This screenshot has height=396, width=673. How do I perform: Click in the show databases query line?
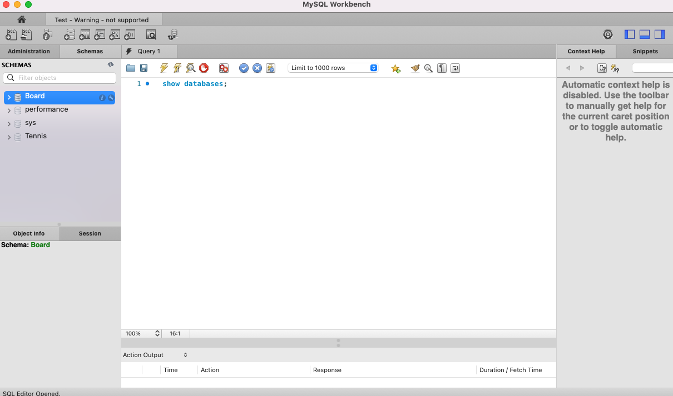(195, 84)
